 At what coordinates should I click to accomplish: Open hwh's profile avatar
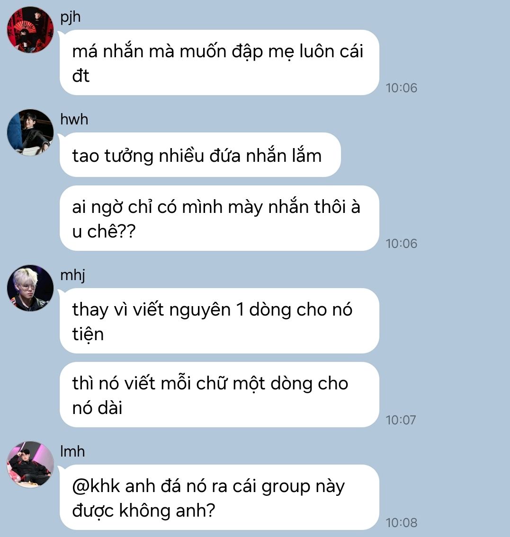tap(30, 132)
